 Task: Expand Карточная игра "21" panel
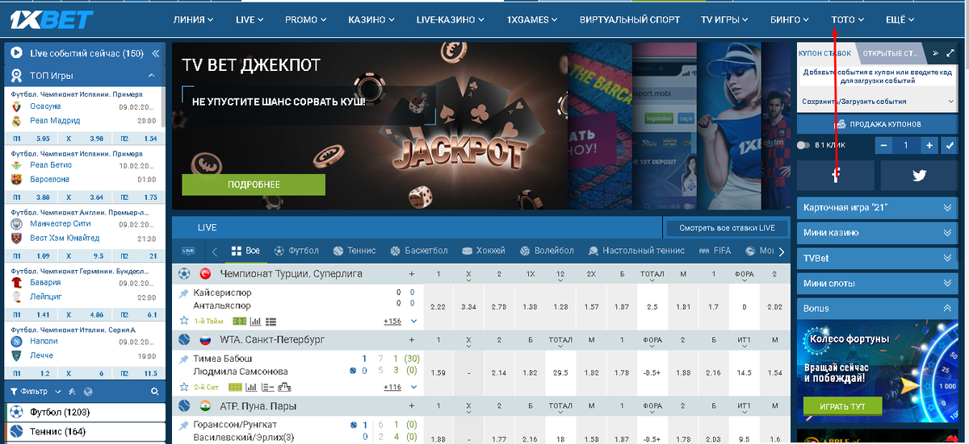(877, 207)
